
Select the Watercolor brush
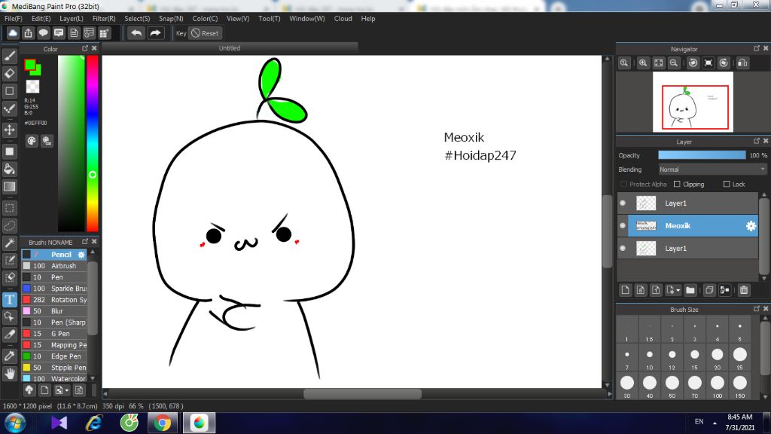pos(54,379)
